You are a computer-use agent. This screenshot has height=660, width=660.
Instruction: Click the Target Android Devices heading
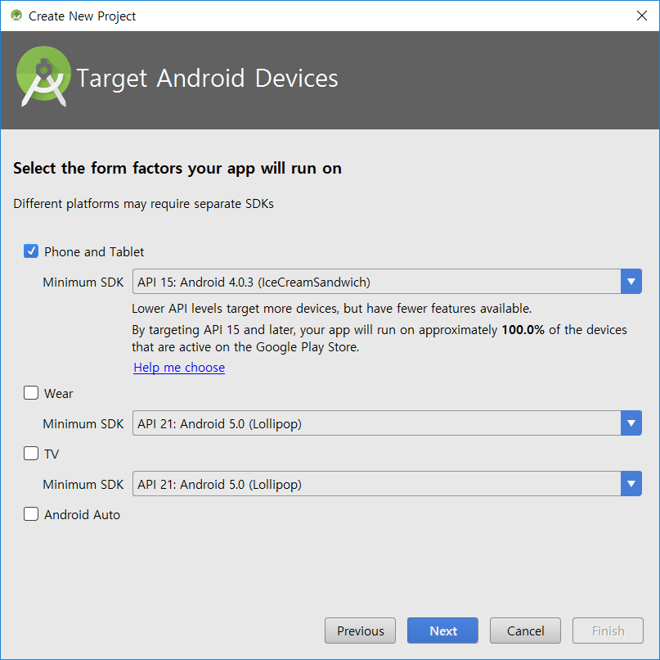(x=208, y=79)
